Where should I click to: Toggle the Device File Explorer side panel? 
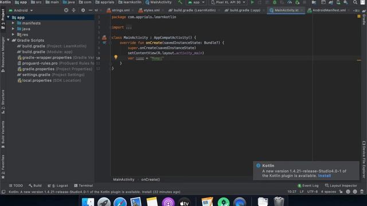[x=364, y=160]
